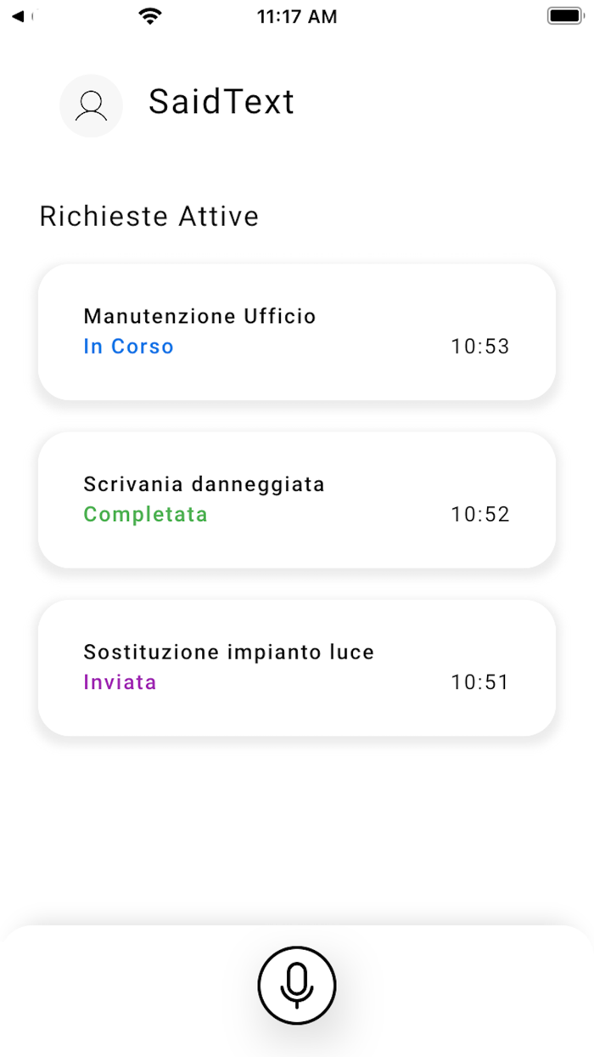Open the Scrivania danneggiata request card

(x=296, y=499)
